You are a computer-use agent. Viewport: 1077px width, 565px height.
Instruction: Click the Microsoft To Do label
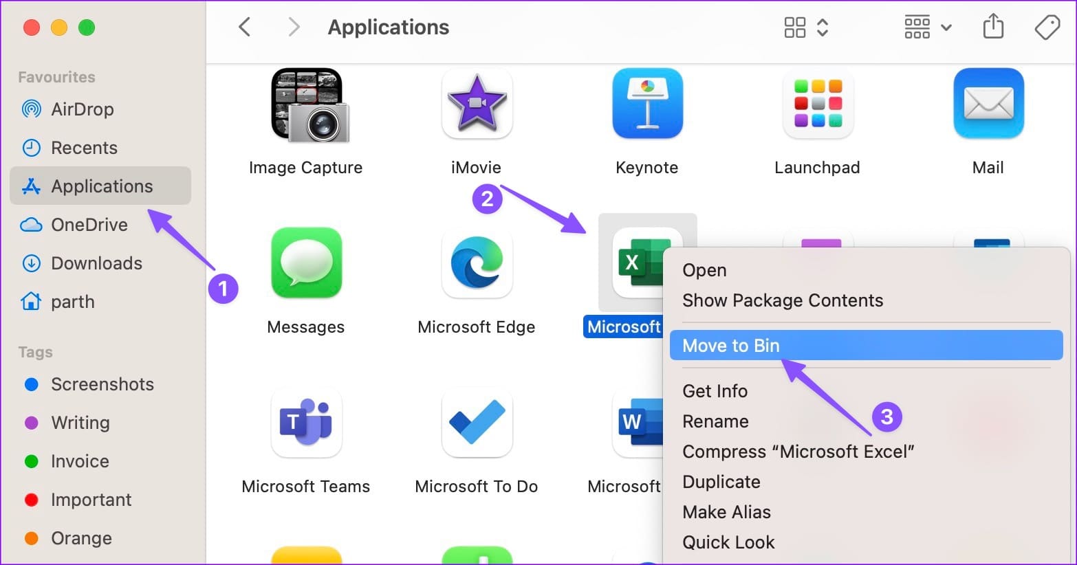click(x=477, y=487)
